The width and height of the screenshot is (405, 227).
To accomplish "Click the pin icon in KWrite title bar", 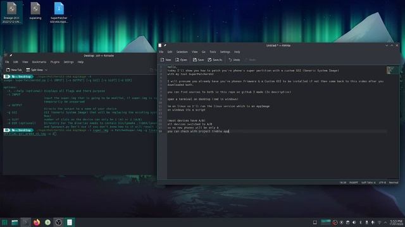I will 165,45.
